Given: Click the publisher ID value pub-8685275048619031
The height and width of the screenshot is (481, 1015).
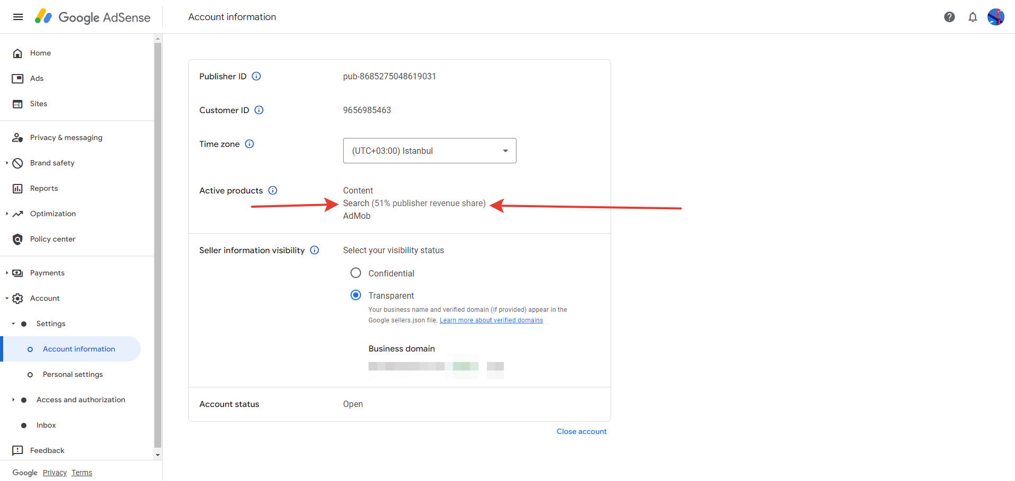Looking at the screenshot, I should point(390,76).
